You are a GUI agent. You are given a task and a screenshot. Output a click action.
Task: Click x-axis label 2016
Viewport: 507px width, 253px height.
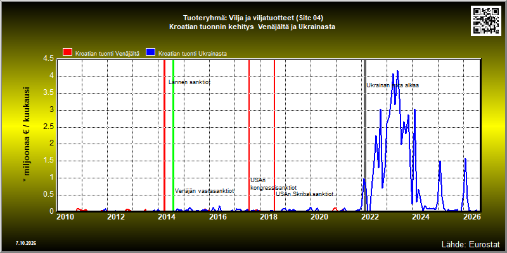[x=217, y=216]
